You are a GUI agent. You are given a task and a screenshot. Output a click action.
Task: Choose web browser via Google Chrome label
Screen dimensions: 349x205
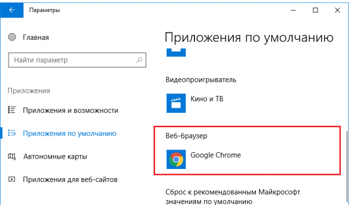pyautogui.click(x=216, y=155)
